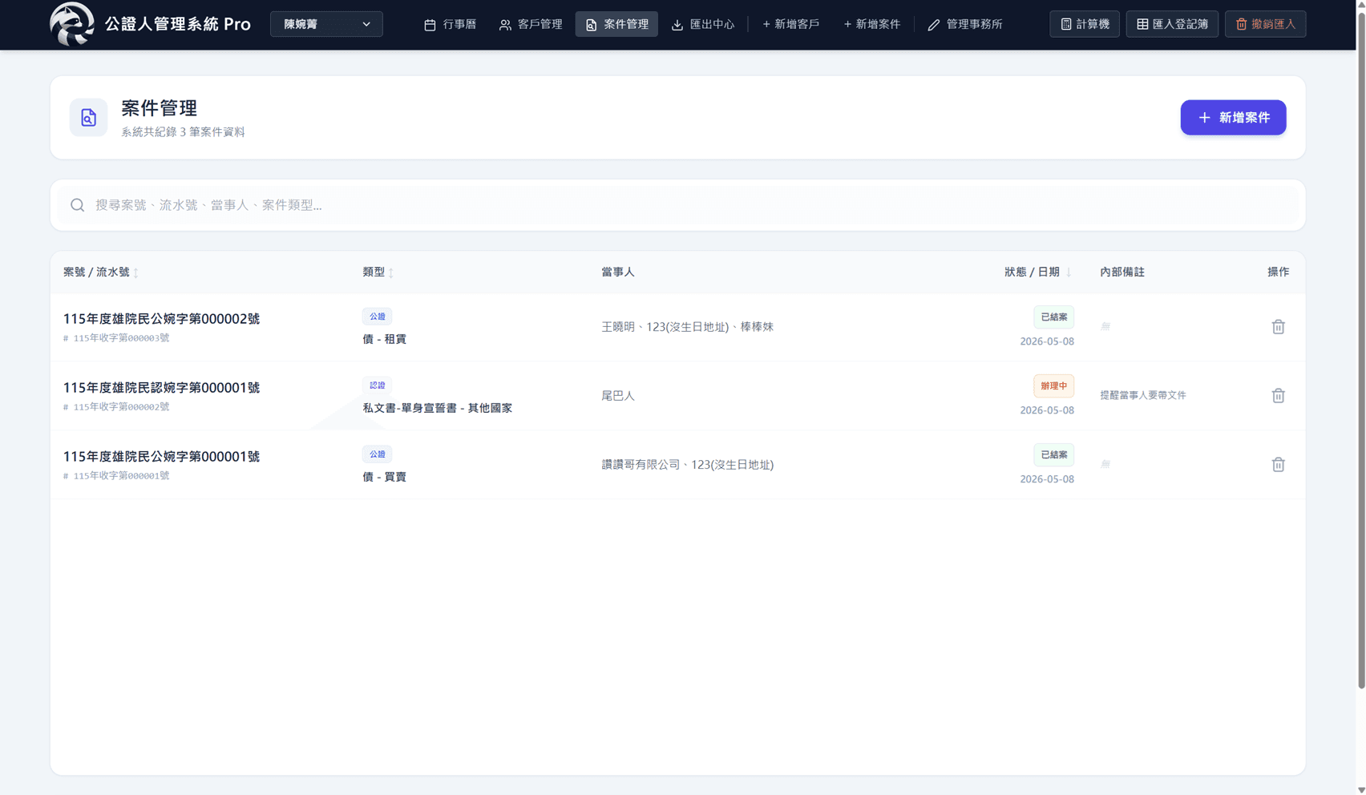This screenshot has height=795, width=1366.
Task: Click parties 讚讚哥有限公司、123(沒生日地址)
Action: tap(687, 465)
